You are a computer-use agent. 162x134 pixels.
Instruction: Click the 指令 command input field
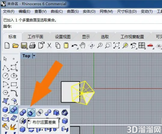click(83, 27)
